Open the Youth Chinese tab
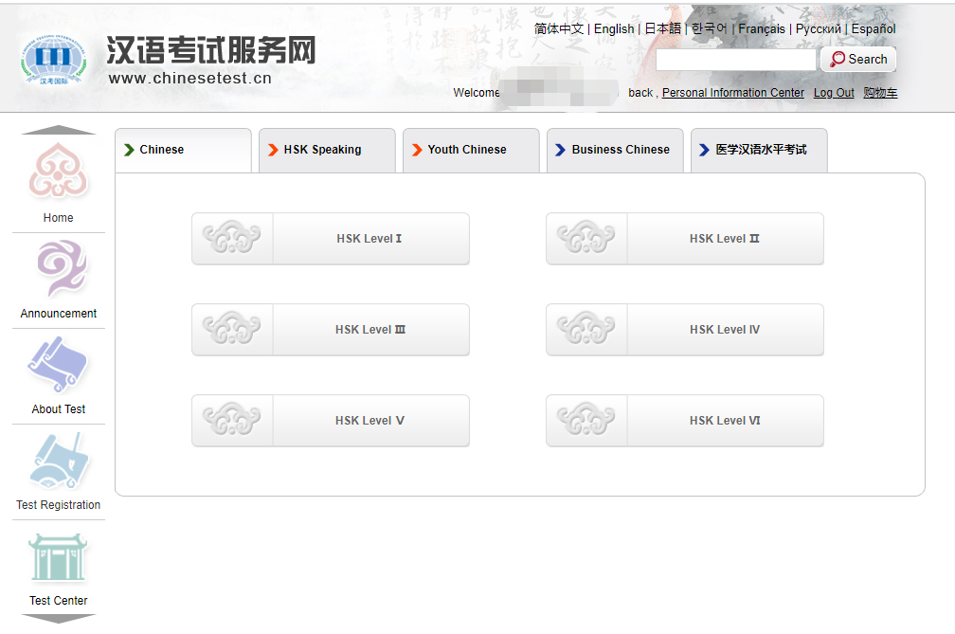 click(x=471, y=150)
